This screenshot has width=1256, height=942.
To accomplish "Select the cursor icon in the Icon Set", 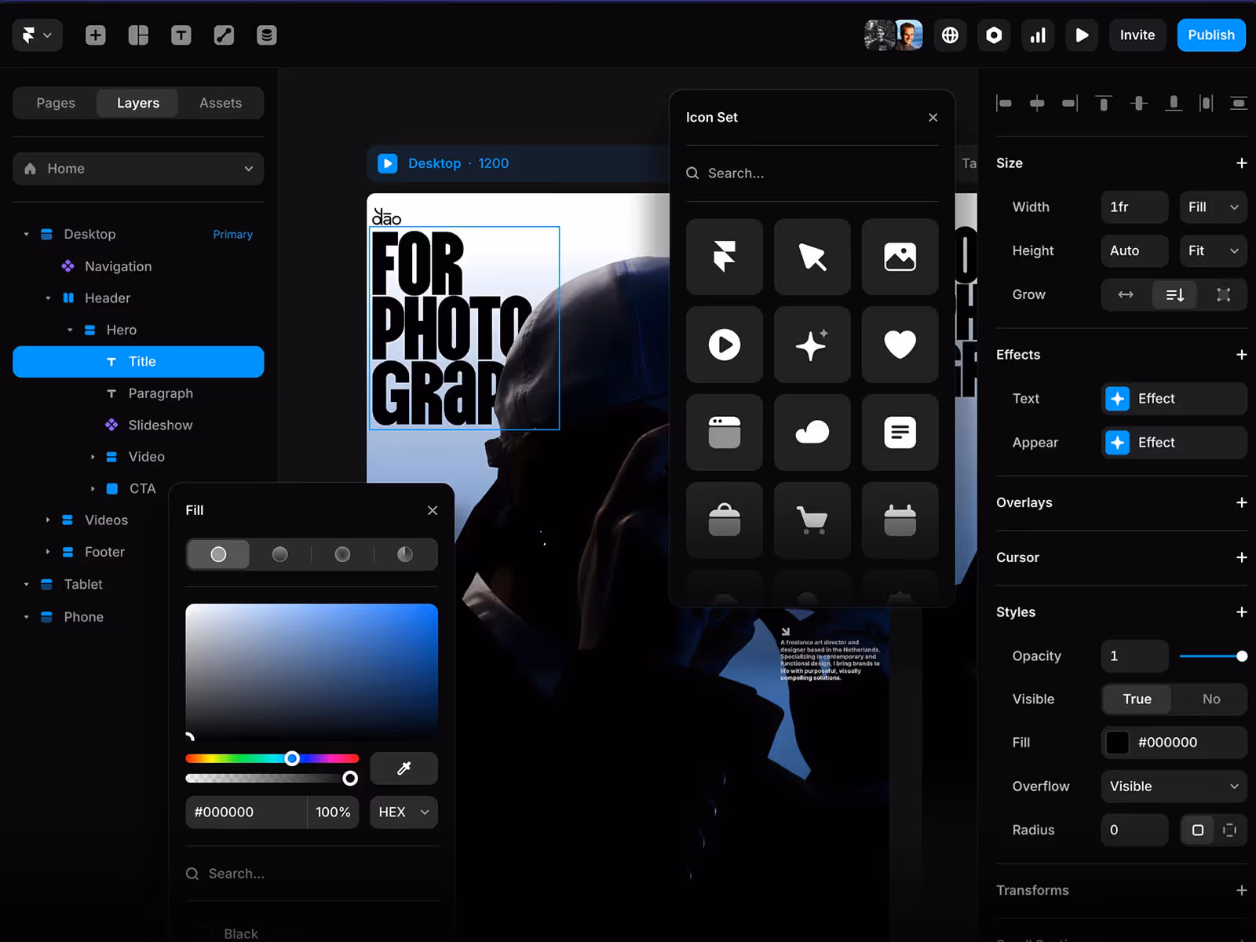I will (812, 257).
